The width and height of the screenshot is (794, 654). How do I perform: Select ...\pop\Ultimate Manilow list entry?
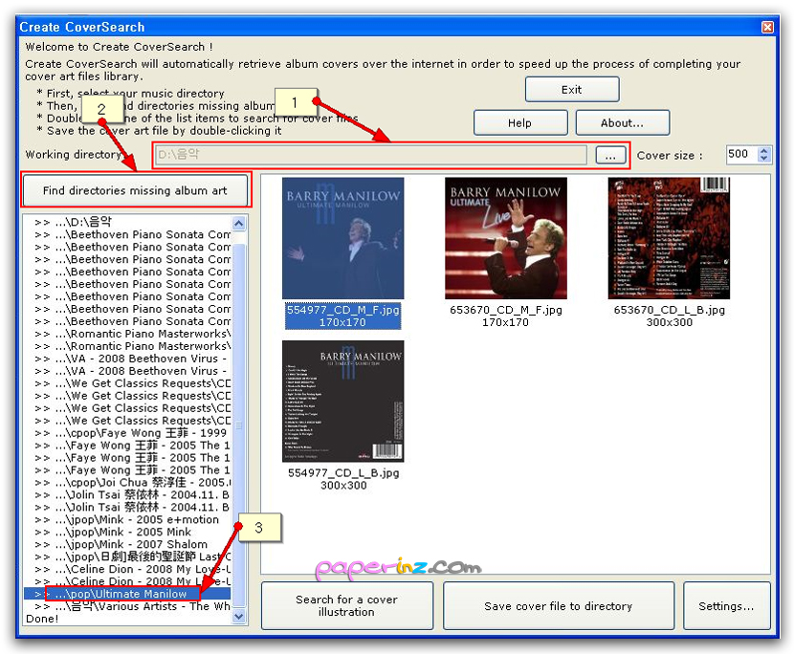tap(127, 594)
